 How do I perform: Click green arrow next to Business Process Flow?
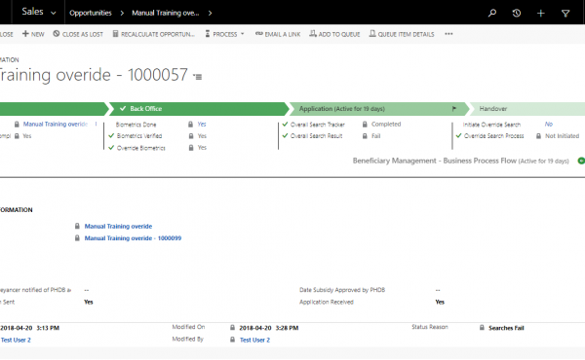point(581,161)
